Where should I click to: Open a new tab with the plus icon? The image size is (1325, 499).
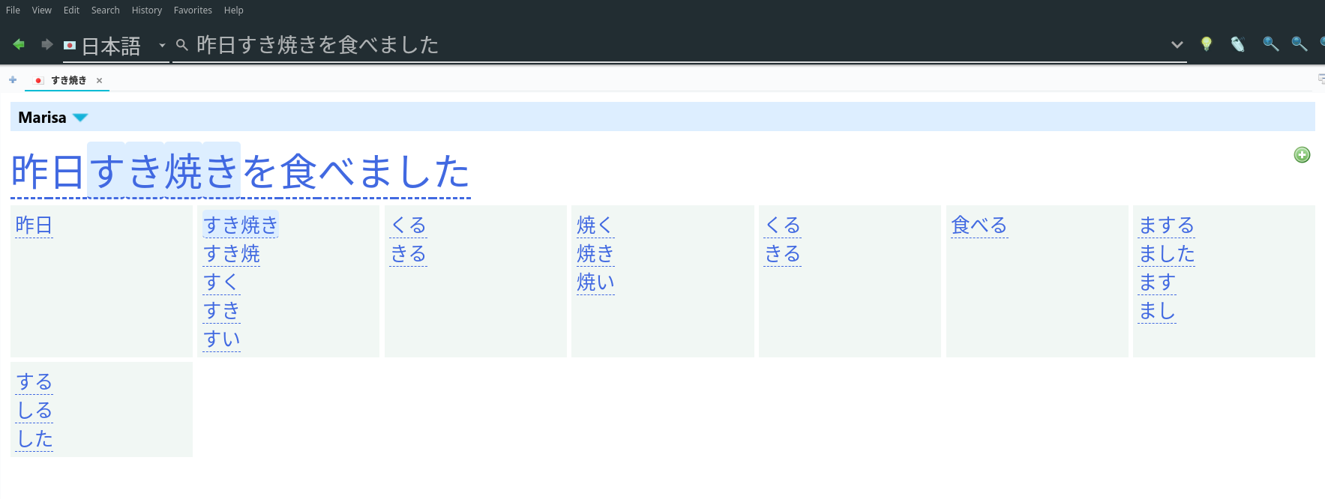point(13,80)
